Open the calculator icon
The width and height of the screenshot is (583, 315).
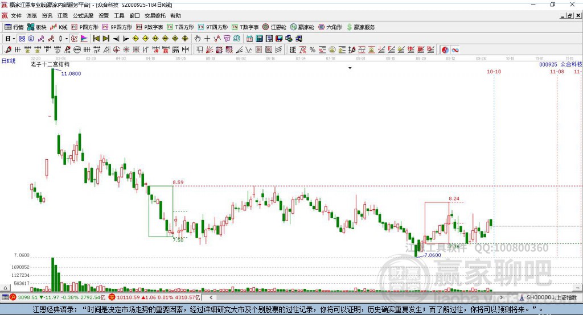coord(259,39)
